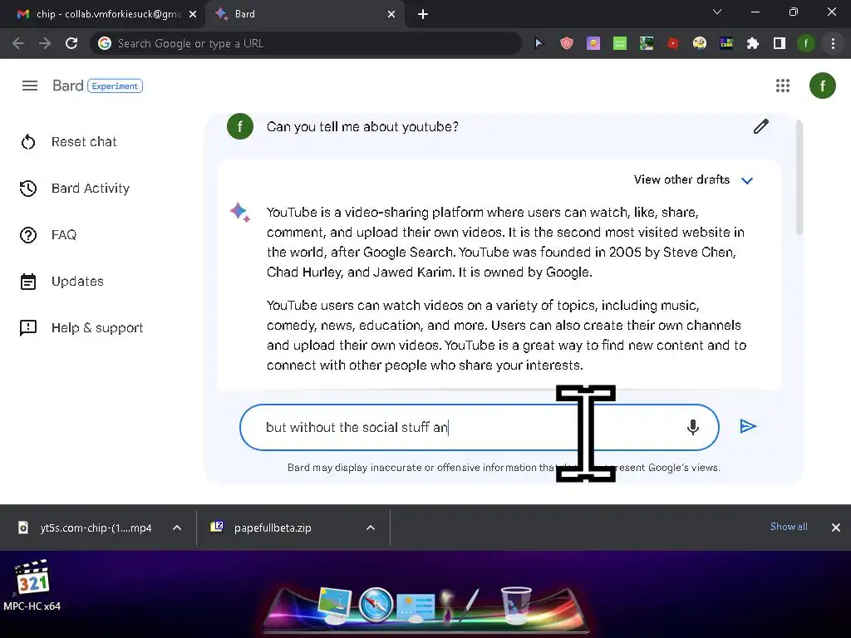The width and height of the screenshot is (851, 638).
Task: Go forward in browser history
Action: 45,43
